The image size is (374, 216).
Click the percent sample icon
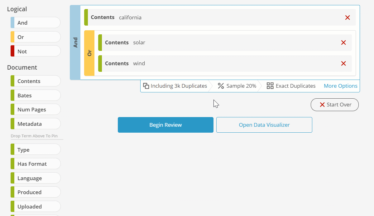point(221,86)
